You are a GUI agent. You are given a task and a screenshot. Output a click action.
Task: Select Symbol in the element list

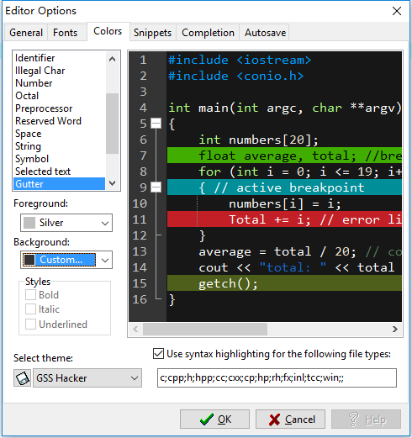point(59,159)
